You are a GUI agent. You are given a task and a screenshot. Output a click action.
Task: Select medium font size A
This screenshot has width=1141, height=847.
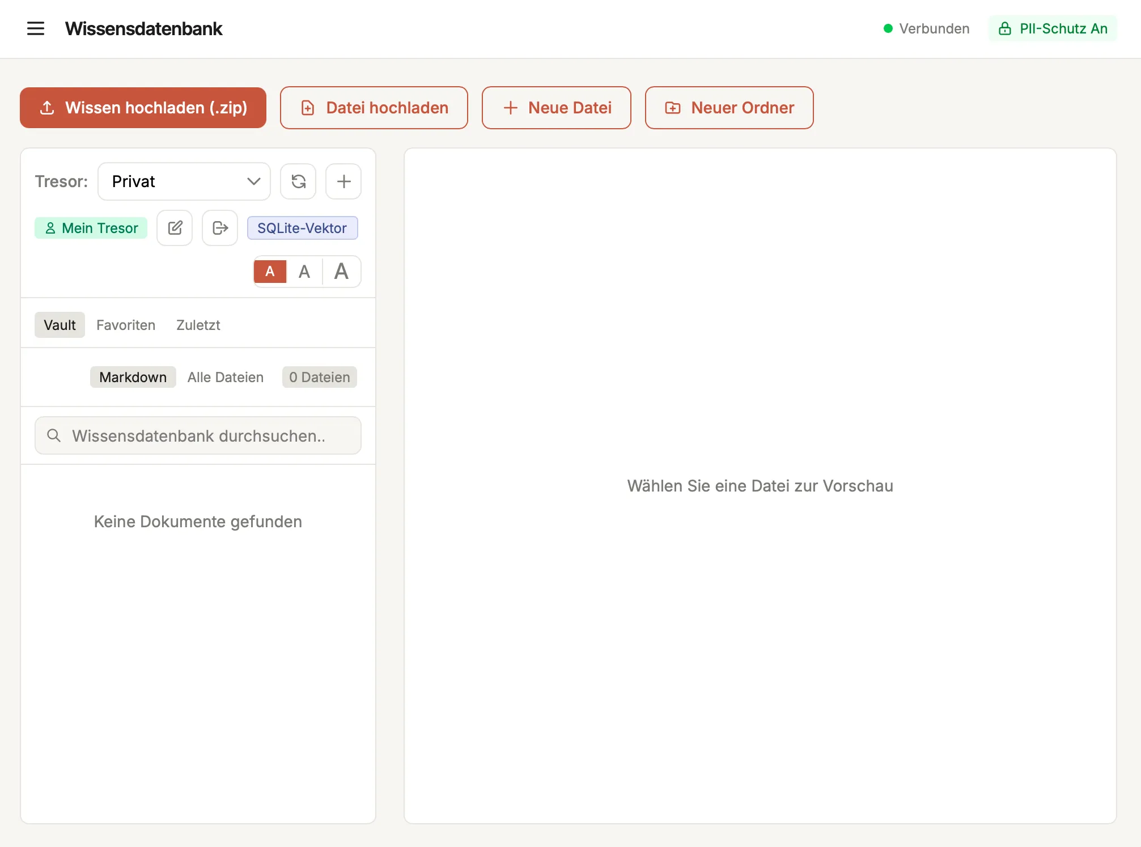[x=304, y=272]
